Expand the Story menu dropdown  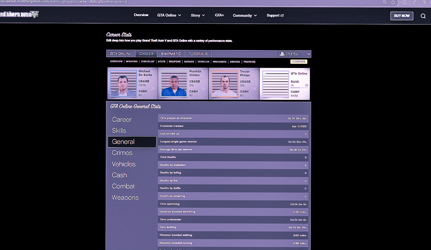coord(198,15)
